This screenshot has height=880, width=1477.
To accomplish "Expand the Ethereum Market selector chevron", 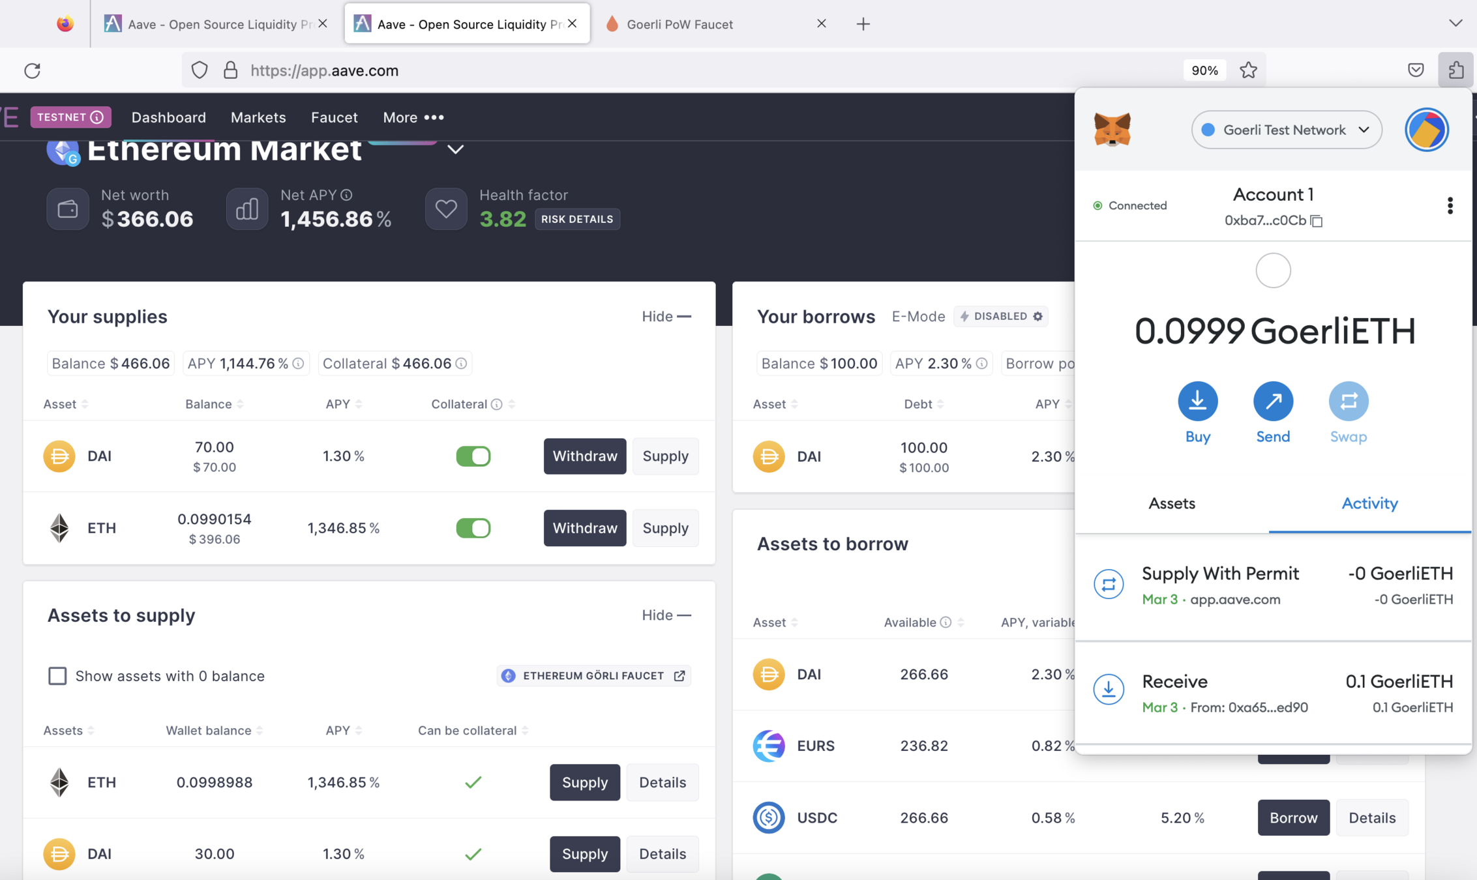I will pyautogui.click(x=455, y=150).
